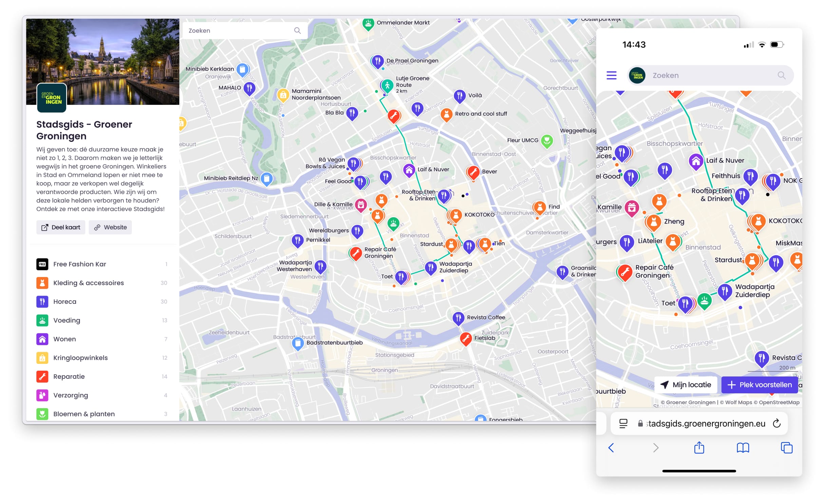Select the De Prael Groningen horeca marker

377,61
